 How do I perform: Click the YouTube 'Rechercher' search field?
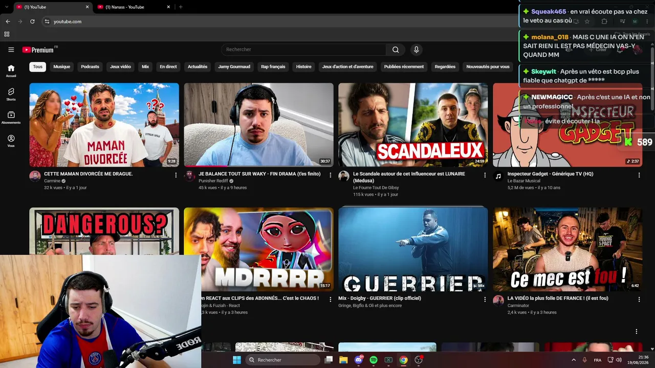(x=304, y=50)
